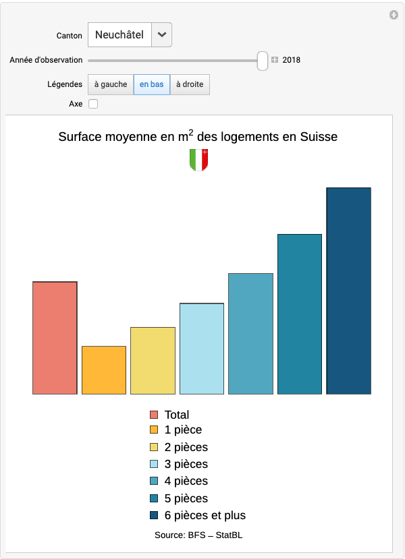Click the 5 pièces teal bar
Screen dimensions: 405x559
coord(300,314)
